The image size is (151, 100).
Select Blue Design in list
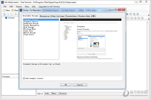tap(41, 27)
